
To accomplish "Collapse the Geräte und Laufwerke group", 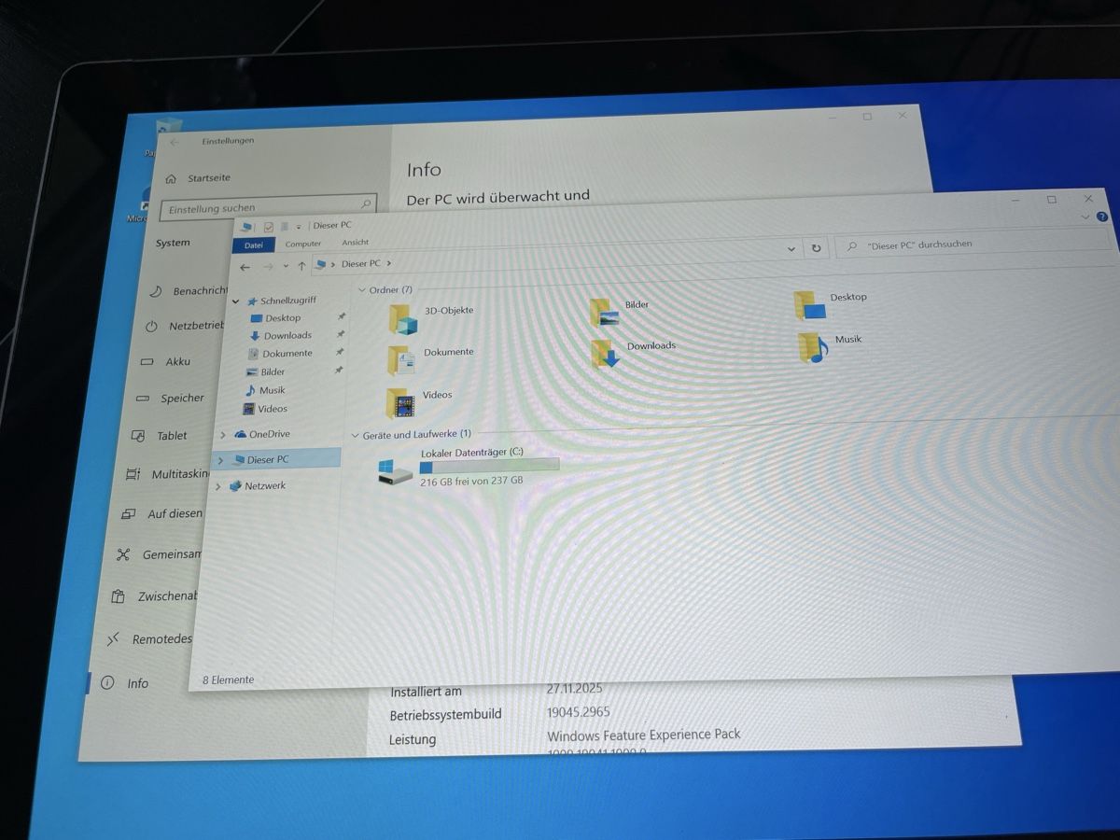I will click(x=356, y=436).
